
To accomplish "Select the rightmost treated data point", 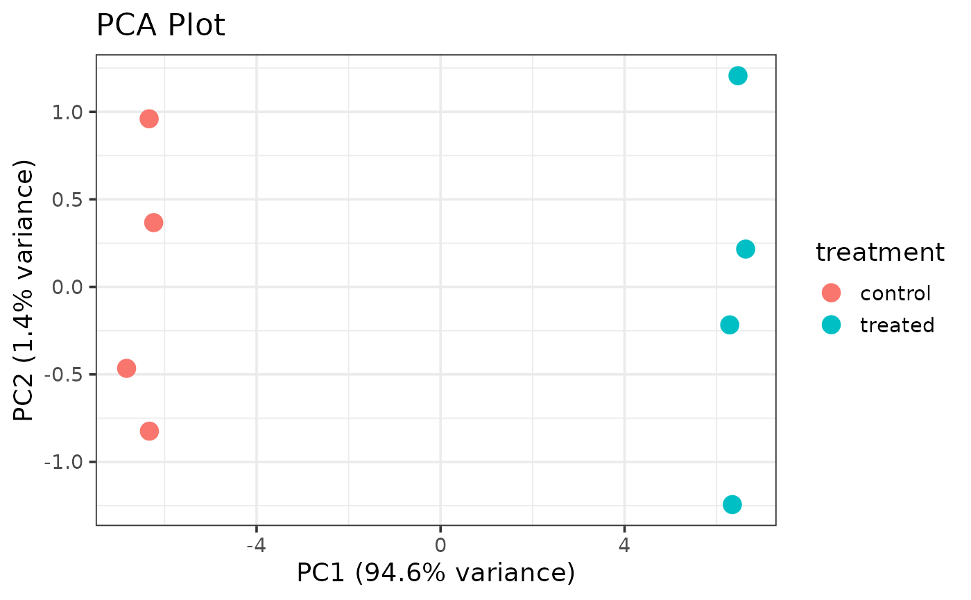I will 746,249.
